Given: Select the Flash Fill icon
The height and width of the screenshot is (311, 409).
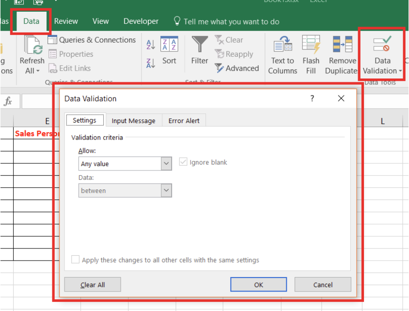Looking at the screenshot, I should pos(311,45).
